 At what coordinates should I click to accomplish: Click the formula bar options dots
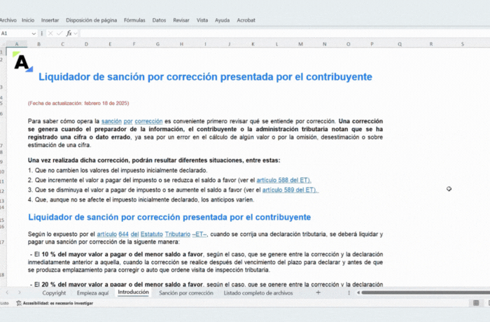(41, 33)
